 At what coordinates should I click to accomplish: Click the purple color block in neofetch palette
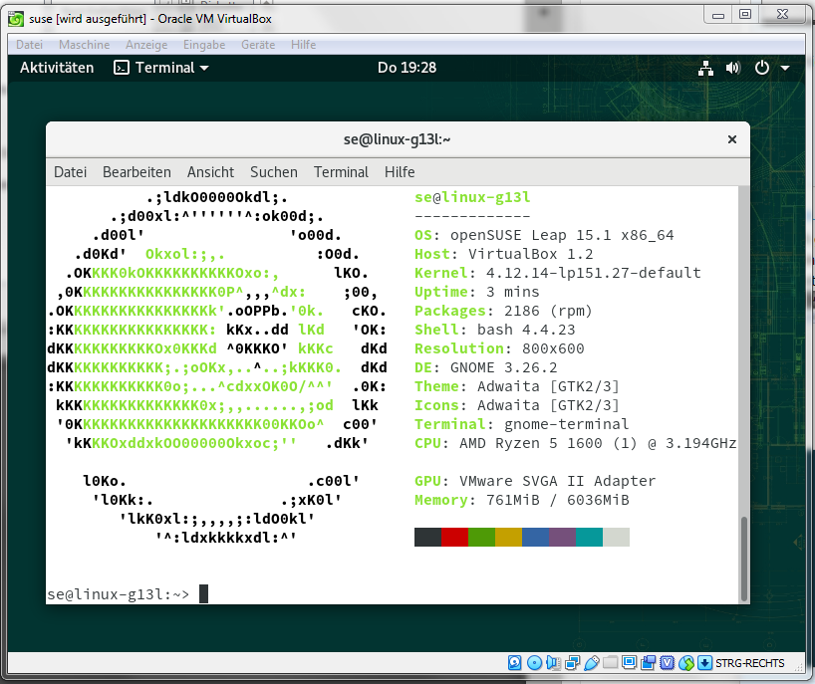pos(562,537)
